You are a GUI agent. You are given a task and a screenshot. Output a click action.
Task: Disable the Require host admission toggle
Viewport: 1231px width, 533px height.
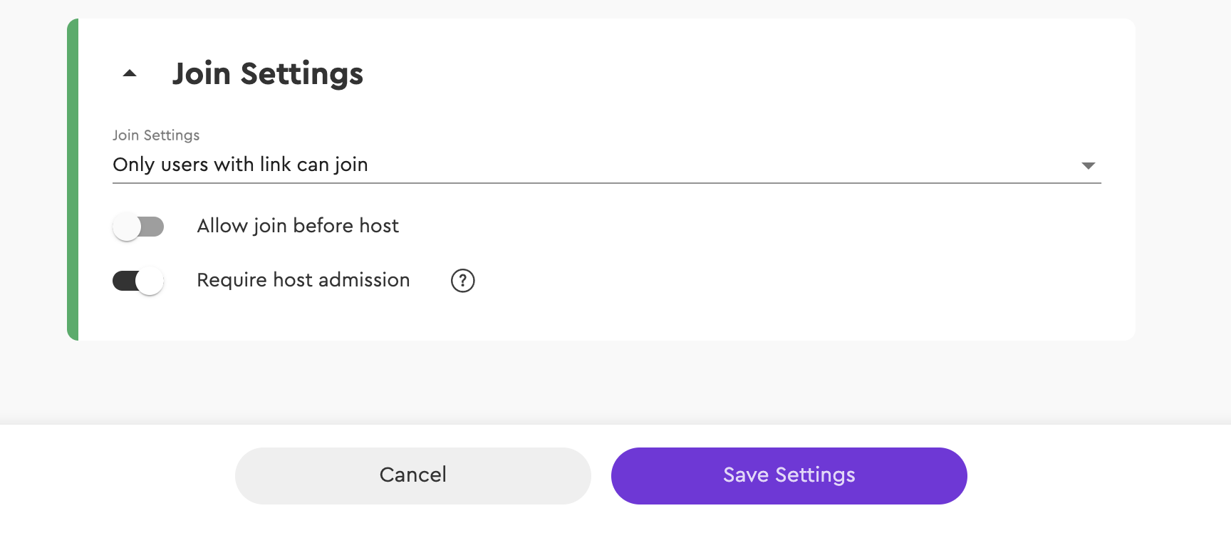(138, 281)
